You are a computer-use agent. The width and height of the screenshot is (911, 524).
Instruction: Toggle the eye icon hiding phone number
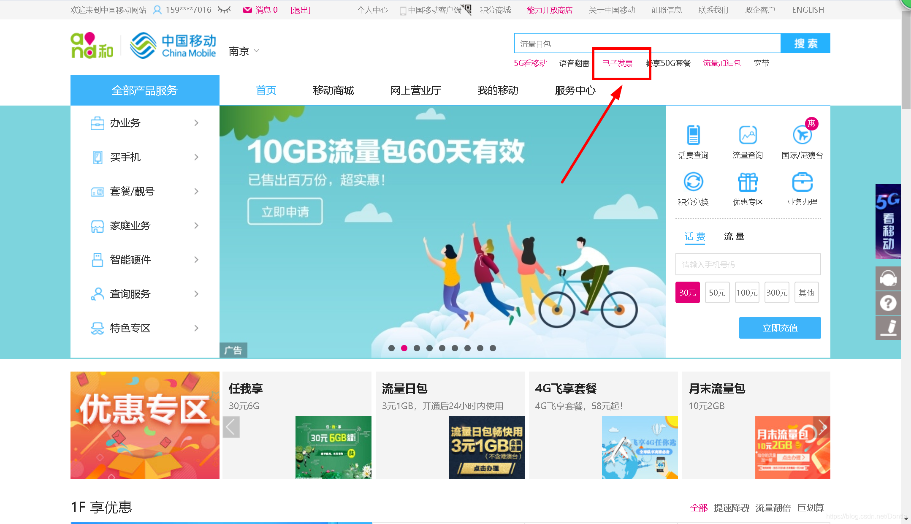point(224,9)
